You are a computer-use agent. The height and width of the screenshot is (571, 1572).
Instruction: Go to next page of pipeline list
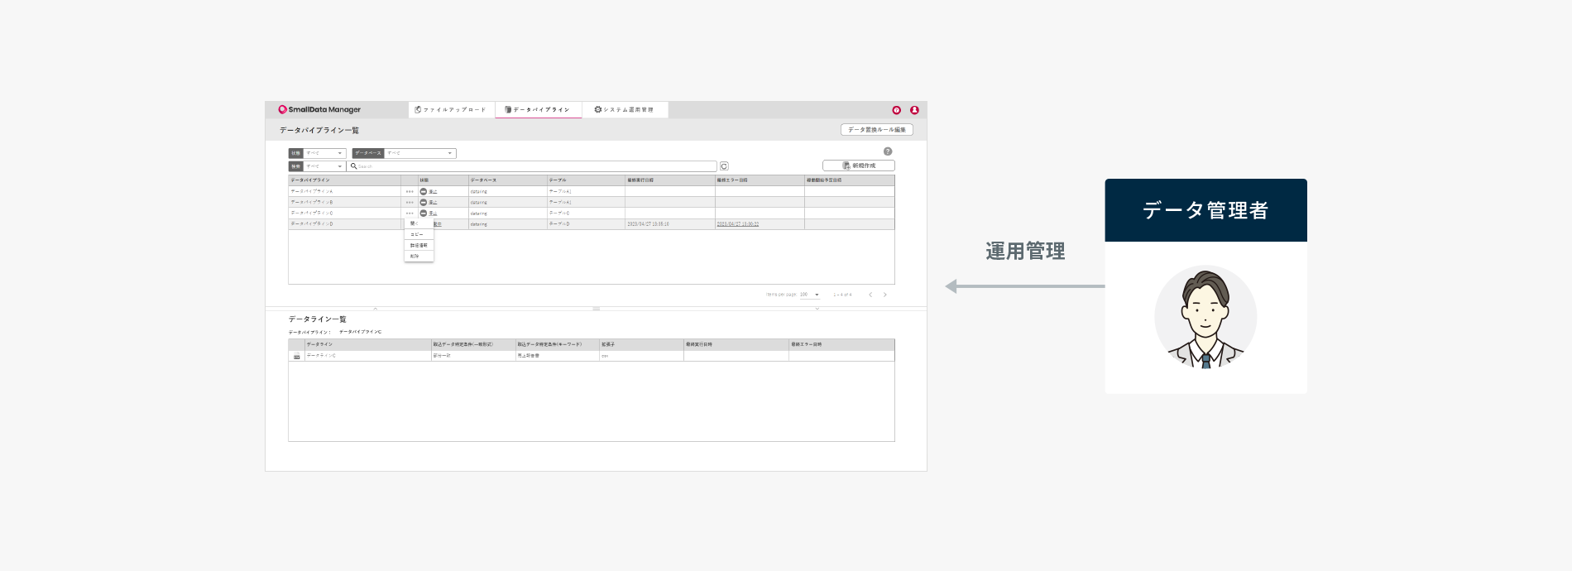pos(884,295)
